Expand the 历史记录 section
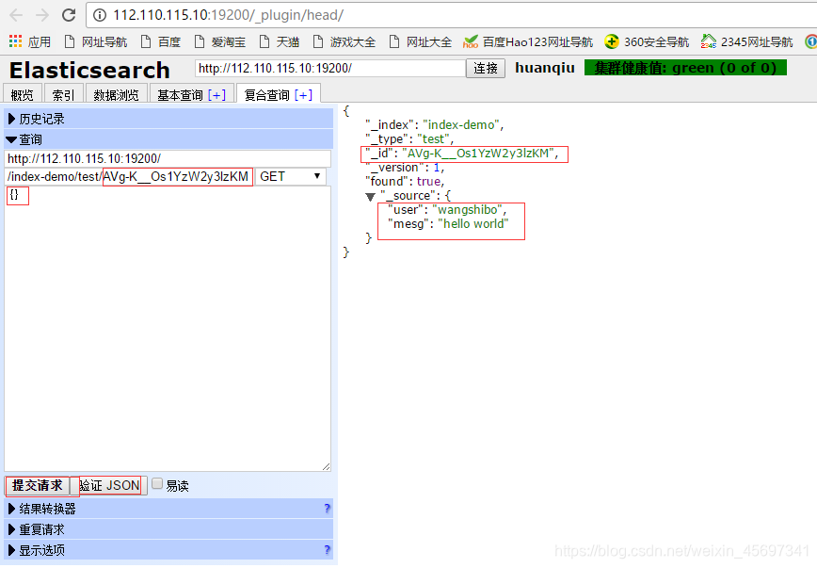Viewport: 817px width, 568px height. (168, 119)
